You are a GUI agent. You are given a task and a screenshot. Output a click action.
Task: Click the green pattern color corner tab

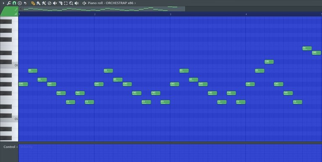pos(9,11)
